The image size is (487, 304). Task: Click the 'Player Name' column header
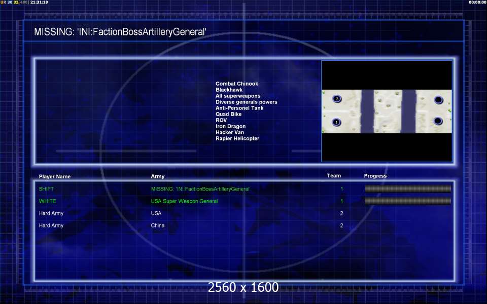(55, 176)
